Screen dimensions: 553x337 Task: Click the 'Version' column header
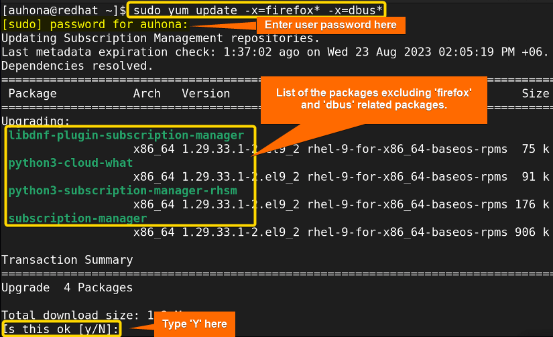pos(206,93)
